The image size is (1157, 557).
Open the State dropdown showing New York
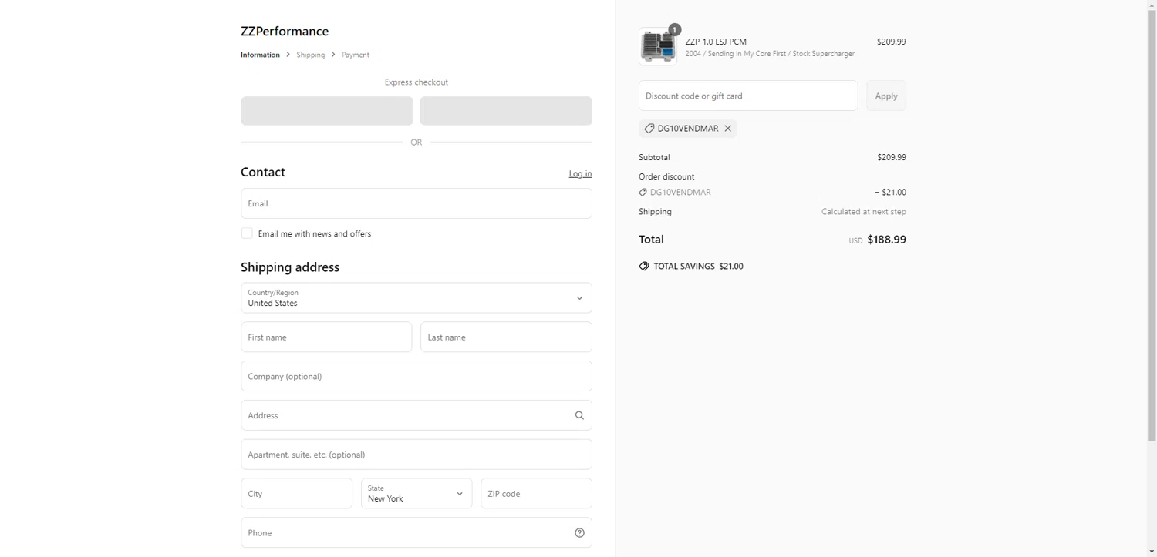point(417,494)
